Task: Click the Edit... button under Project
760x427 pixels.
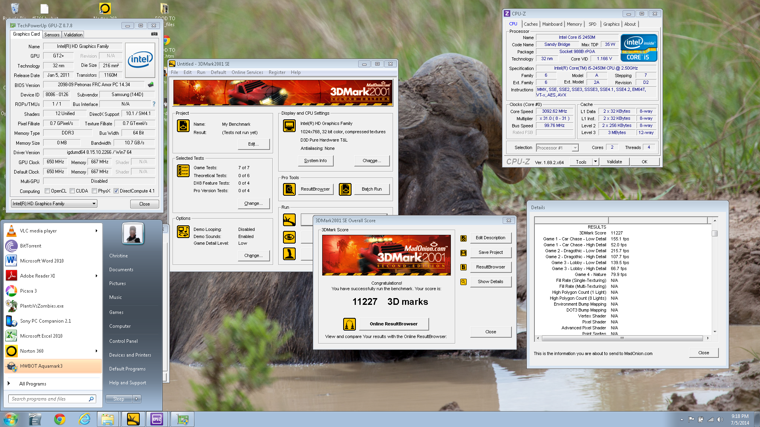Action: click(253, 144)
